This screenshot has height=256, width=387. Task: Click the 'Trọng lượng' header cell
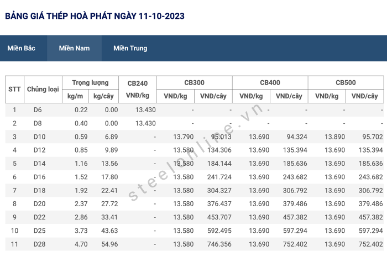coord(90,83)
